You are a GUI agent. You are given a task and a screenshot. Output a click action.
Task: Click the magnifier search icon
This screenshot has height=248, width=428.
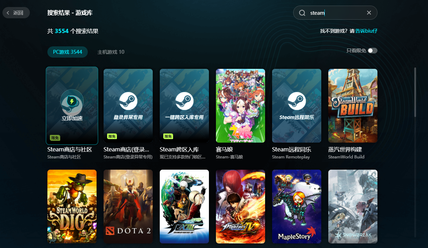[x=302, y=13]
